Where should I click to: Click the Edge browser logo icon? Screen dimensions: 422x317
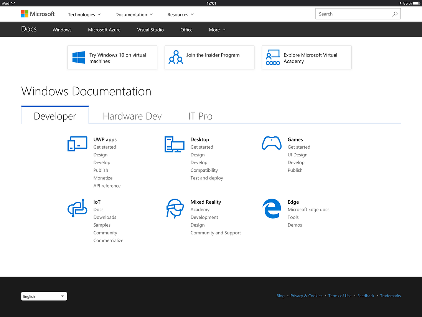(x=272, y=209)
